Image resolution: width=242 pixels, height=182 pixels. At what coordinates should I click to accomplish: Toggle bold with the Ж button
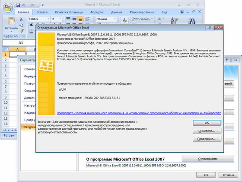tap(31, 25)
